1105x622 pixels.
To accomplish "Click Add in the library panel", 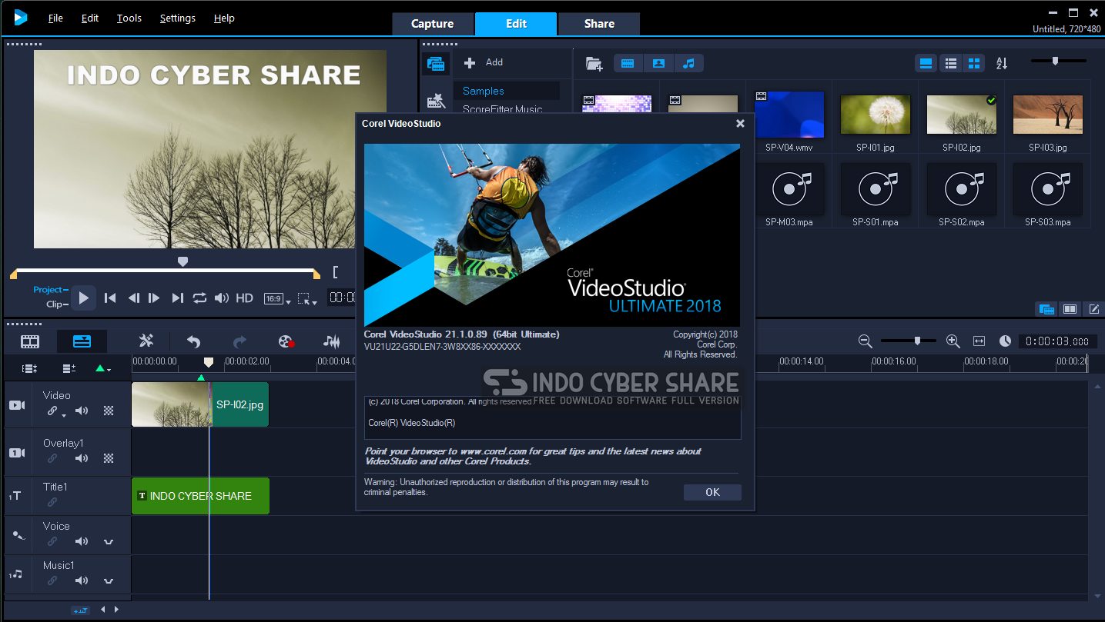I will 484,62.
